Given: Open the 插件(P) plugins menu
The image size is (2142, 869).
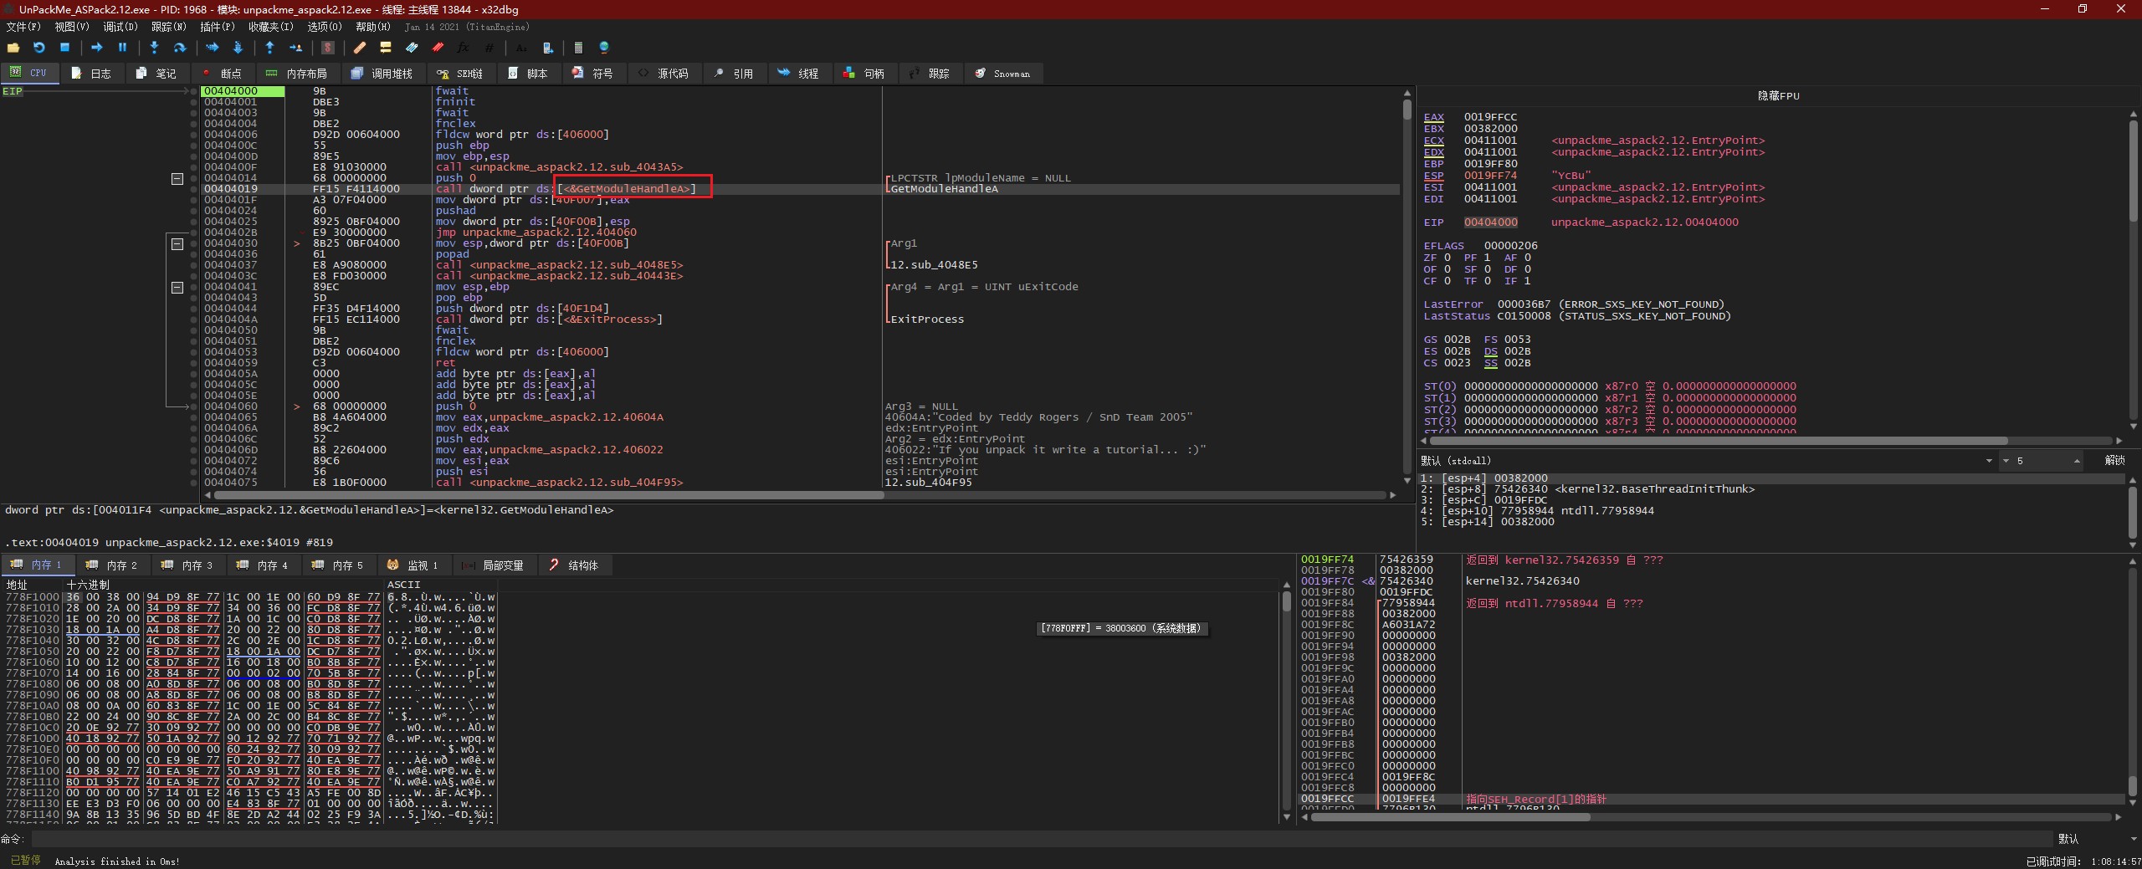Looking at the screenshot, I should (218, 27).
